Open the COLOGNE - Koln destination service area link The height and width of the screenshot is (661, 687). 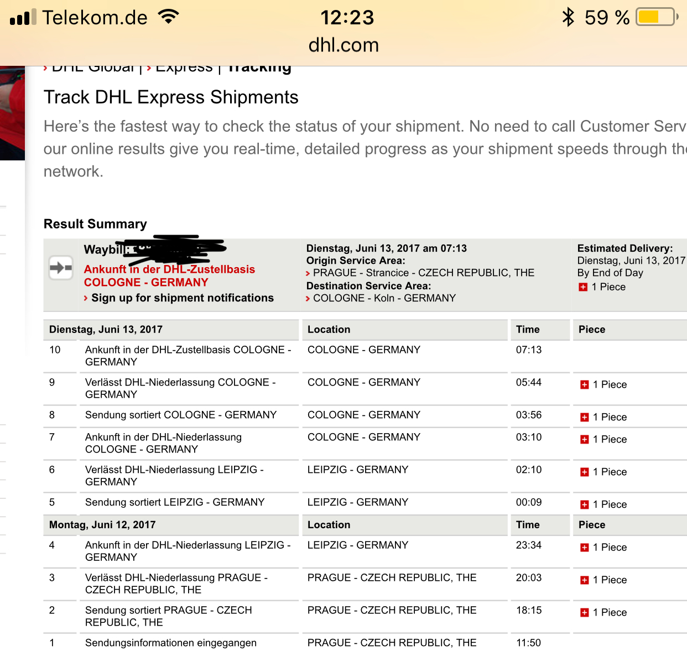point(384,298)
